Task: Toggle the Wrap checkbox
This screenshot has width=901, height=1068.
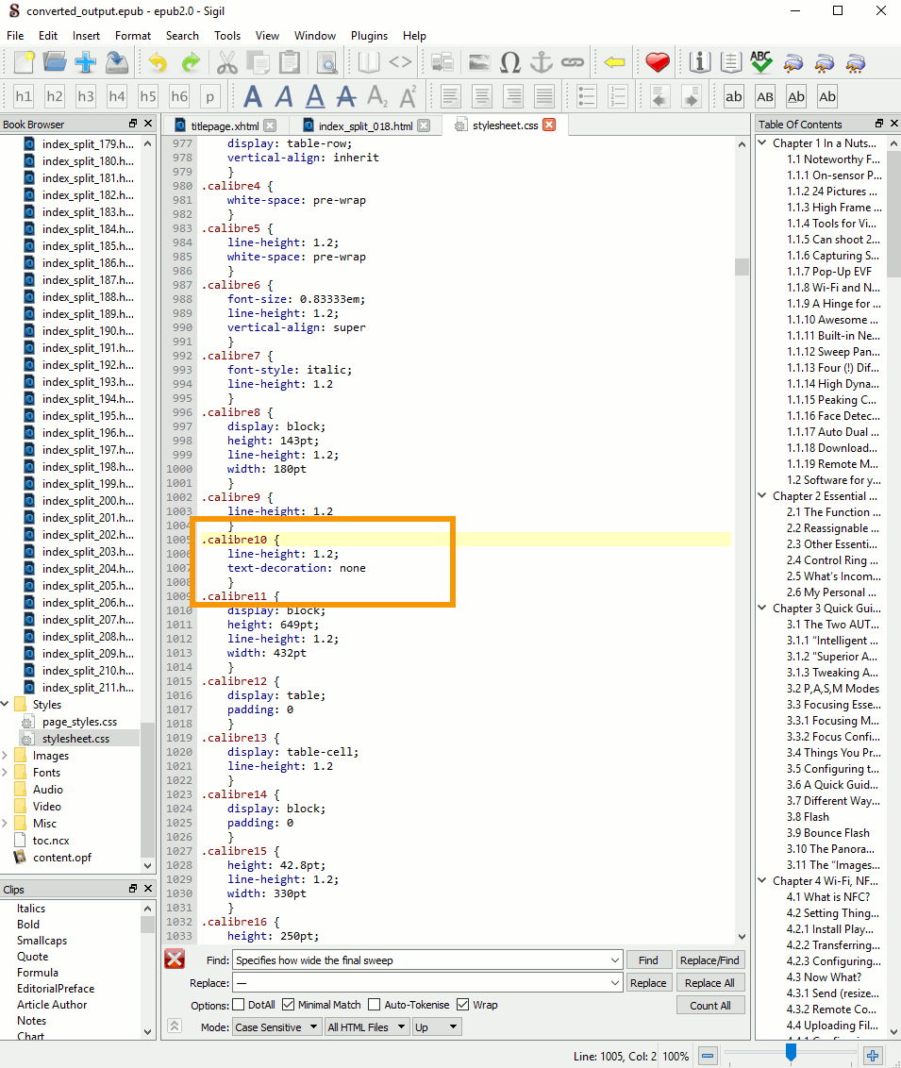Action: 463,1005
